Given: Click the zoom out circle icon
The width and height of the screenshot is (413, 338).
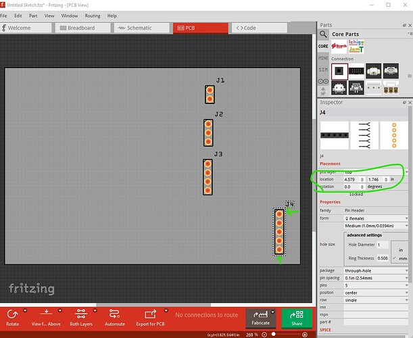Looking at the screenshot, I should tap(264, 335).
